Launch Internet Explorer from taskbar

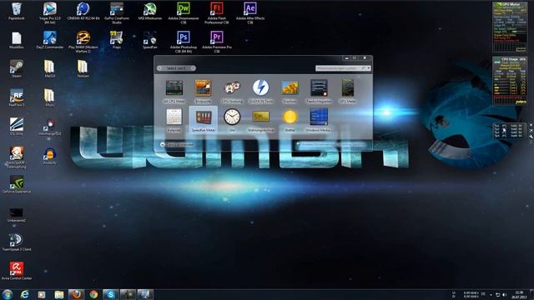click(x=24, y=294)
